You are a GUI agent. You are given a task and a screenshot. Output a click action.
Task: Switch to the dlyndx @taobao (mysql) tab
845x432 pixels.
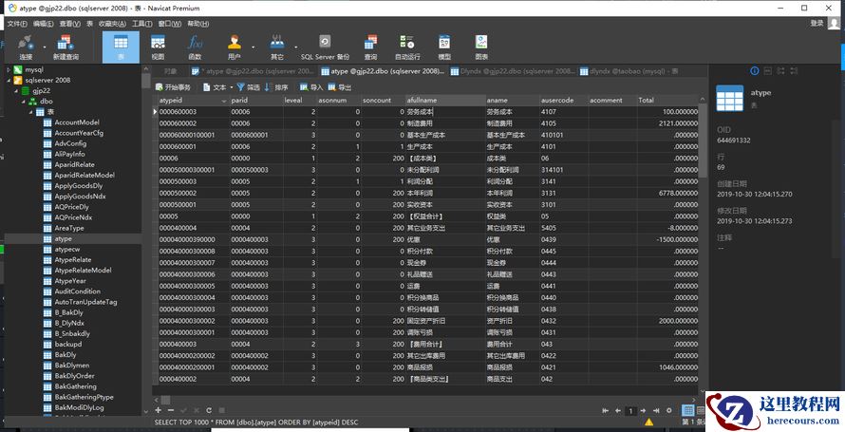click(628, 71)
